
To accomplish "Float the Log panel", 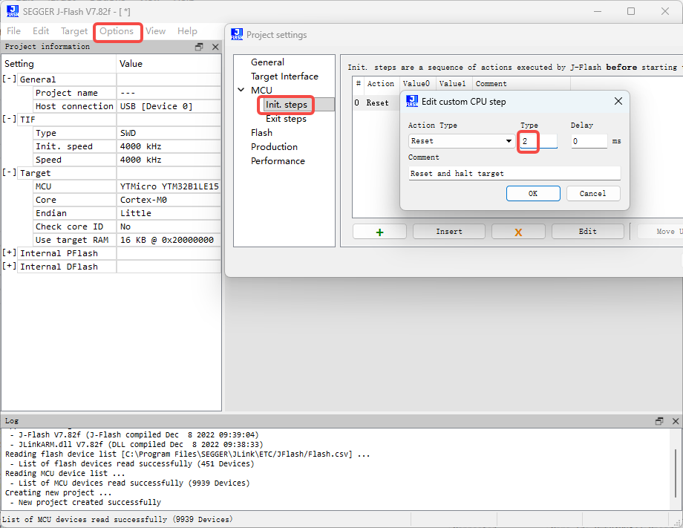I will pos(659,421).
